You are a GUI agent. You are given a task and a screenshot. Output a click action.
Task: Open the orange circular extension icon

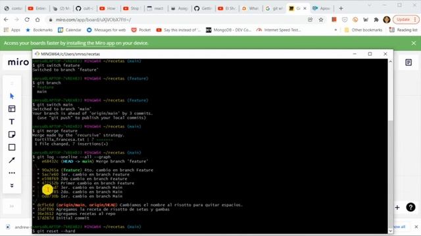(x=355, y=20)
